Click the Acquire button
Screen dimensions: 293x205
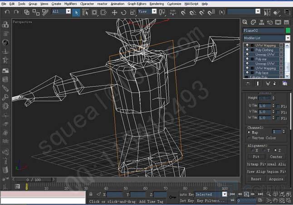point(276,179)
